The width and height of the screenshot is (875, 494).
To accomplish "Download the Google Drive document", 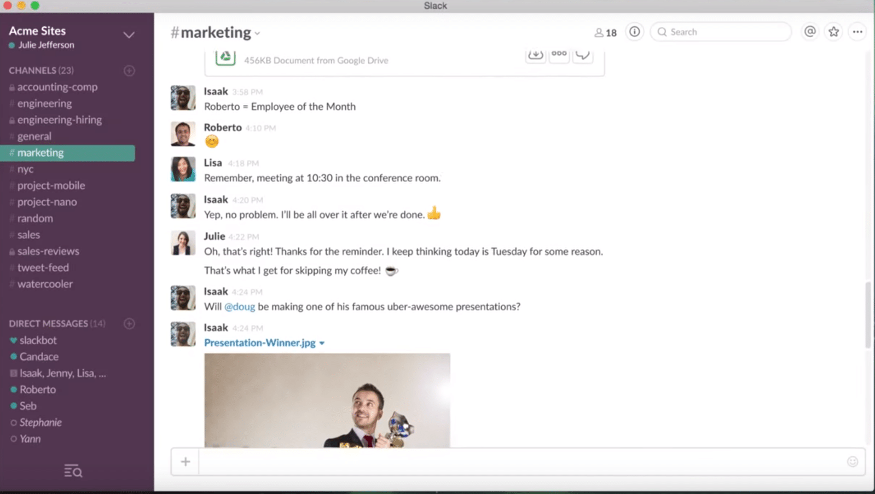I will point(536,55).
